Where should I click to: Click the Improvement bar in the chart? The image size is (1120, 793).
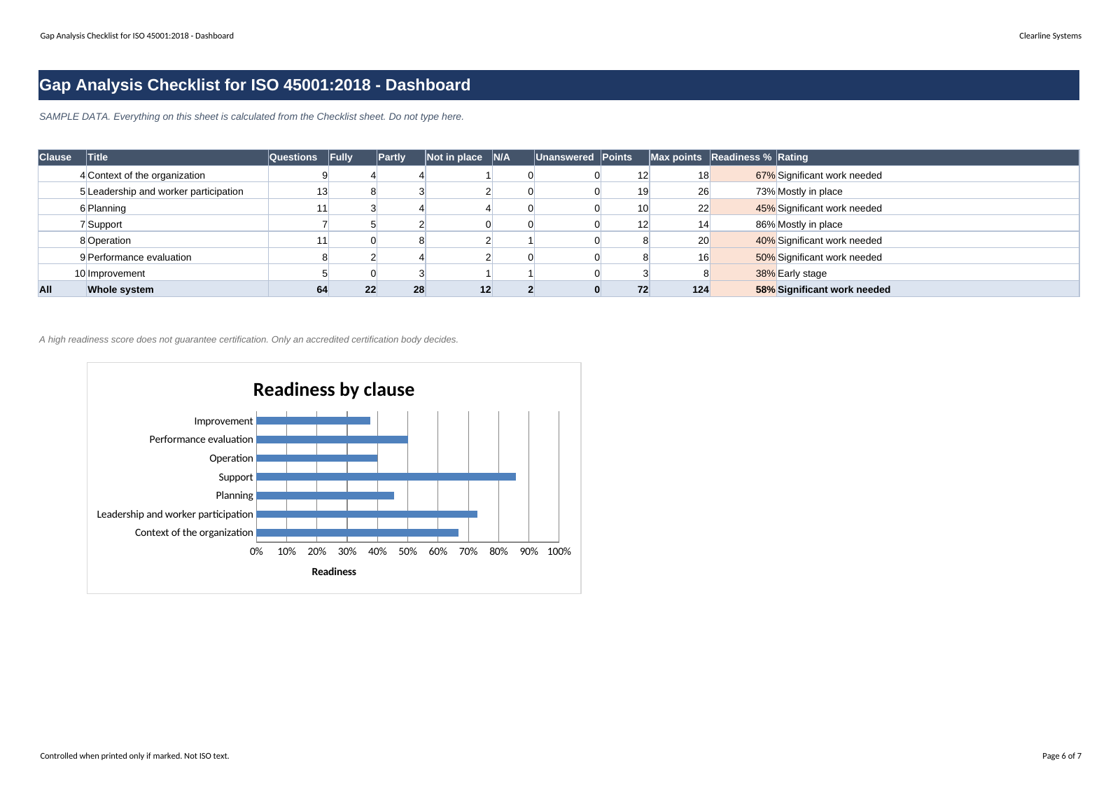tap(314, 420)
